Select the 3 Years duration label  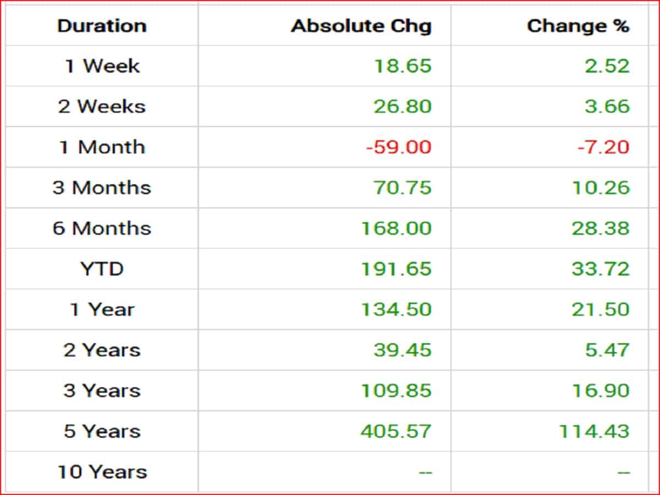tap(102, 391)
